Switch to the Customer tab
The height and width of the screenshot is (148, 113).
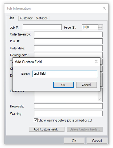coord(26,18)
